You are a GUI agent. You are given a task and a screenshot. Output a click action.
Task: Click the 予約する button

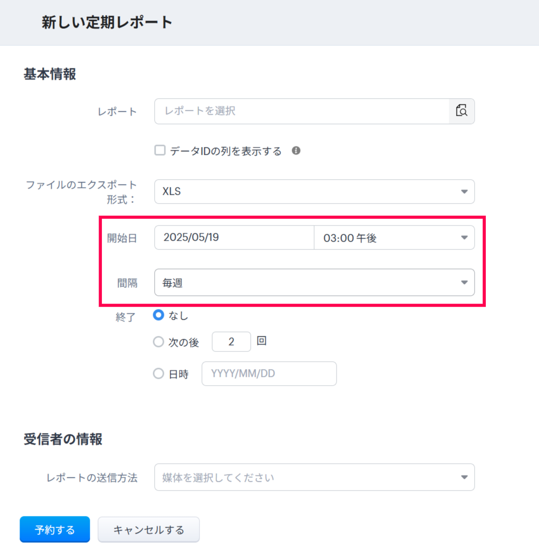click(55, 530)
